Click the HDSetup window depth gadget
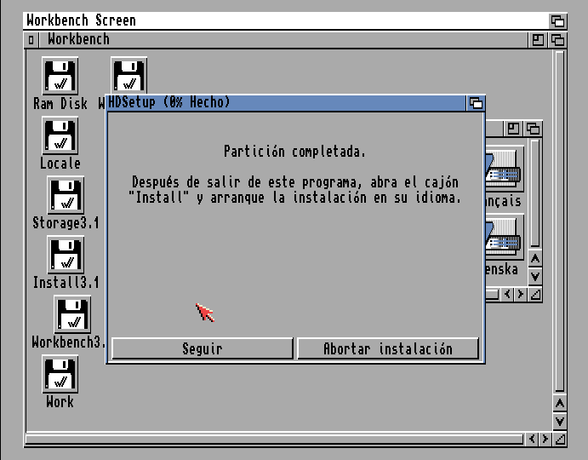 click(476, 103)
